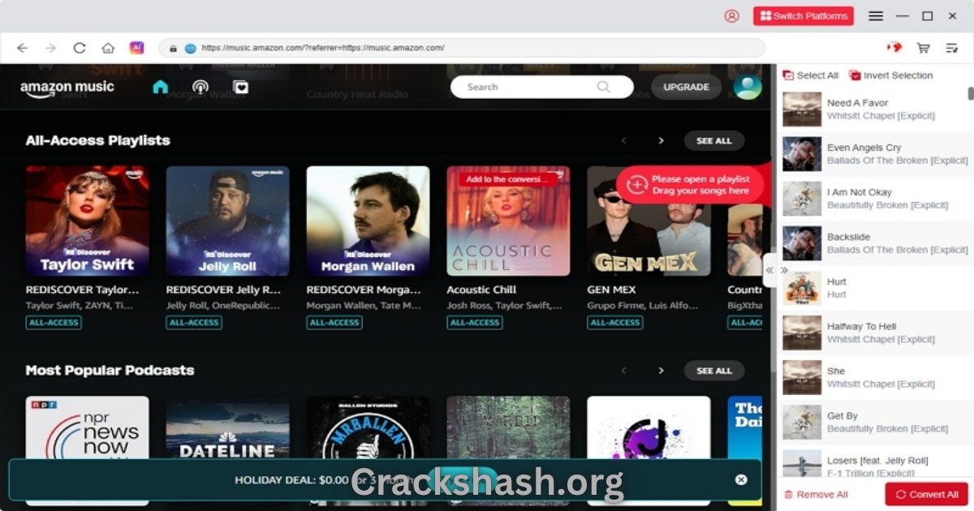
Task: Select the She track
Action: tap(875, 377)
